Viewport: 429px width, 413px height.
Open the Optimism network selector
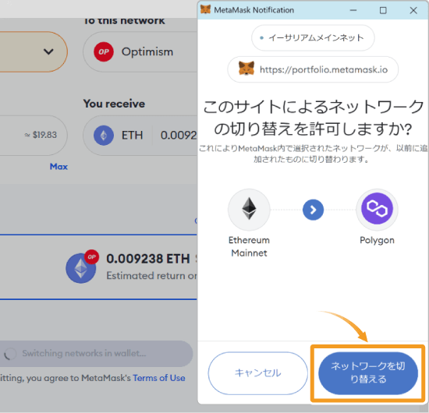tap(140, 51)
